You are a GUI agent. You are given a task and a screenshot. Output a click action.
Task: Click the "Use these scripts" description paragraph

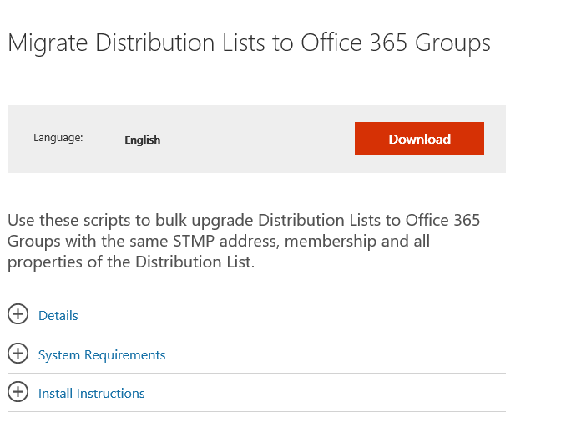(244, 242)
